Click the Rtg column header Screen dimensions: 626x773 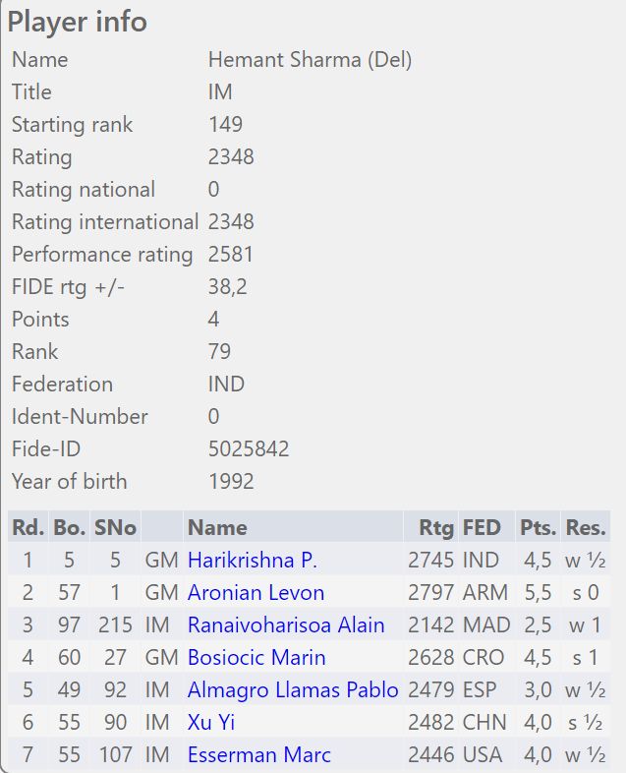[x=436, y=527]
